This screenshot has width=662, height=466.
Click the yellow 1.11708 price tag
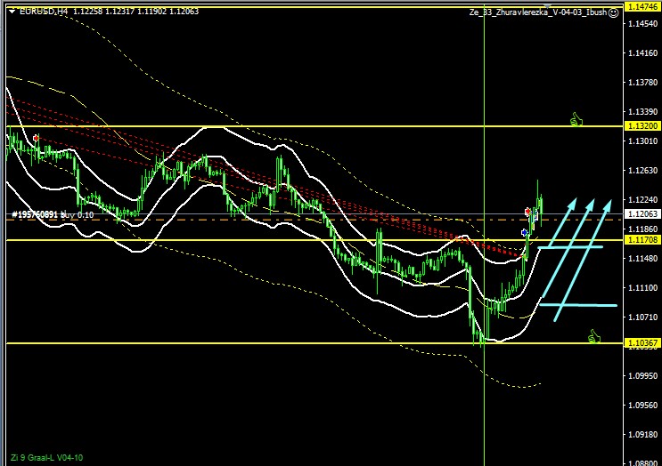pyautogui.click(x=642, y=240)
